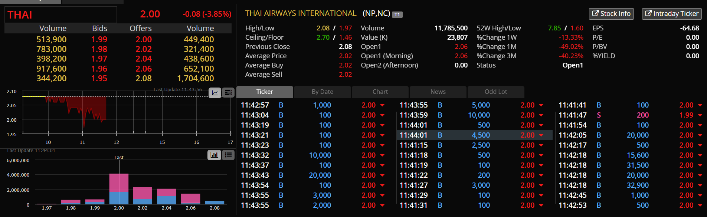Select offer price 2.08 in order book
The height and width of the screenshot is (217, 707).
click(x=144, y=78)
